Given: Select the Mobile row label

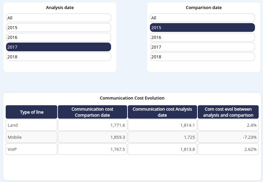Looking at the screenshot, I should pyautogui.click(x=31, y=137).
